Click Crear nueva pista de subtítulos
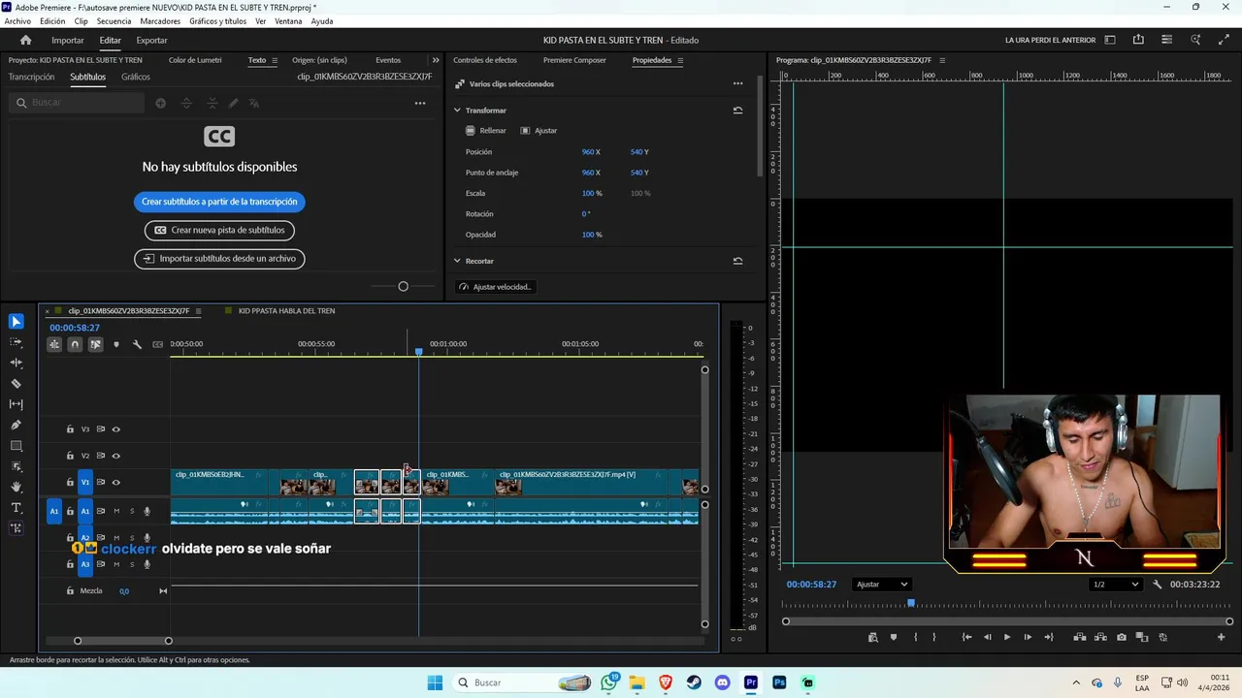This screenshot has width=1242, height=698. [x=219, y=231]
